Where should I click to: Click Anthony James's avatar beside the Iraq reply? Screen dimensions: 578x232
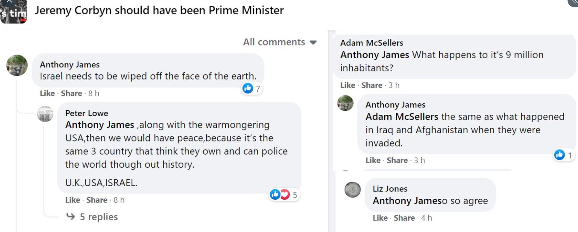[346, 103]
